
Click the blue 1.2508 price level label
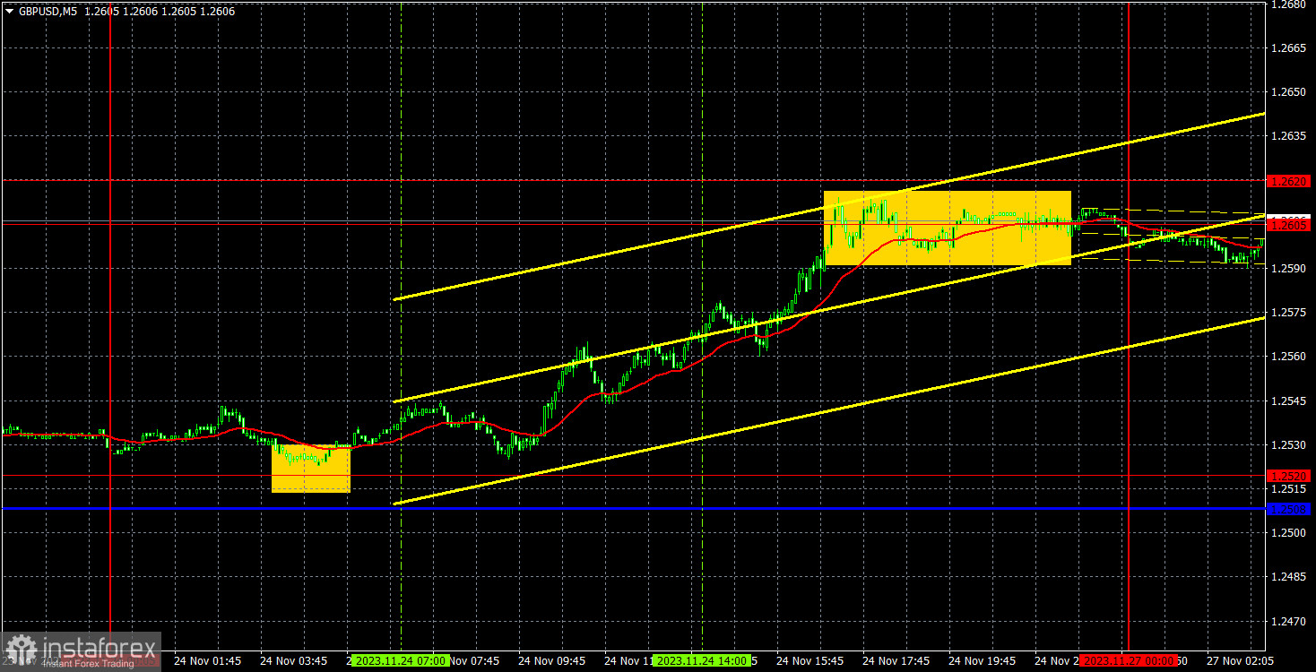tap(1290, 509)
